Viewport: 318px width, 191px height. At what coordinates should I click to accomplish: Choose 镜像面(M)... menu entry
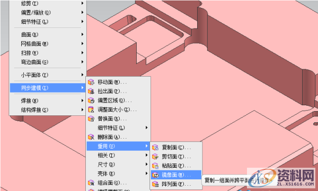pos(176,175)
